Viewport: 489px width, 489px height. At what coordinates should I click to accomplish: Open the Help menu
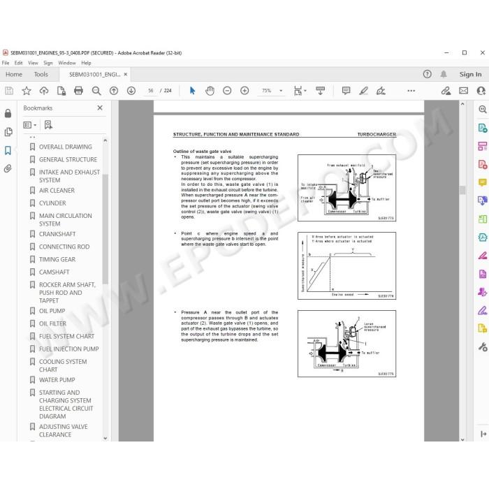86,63
